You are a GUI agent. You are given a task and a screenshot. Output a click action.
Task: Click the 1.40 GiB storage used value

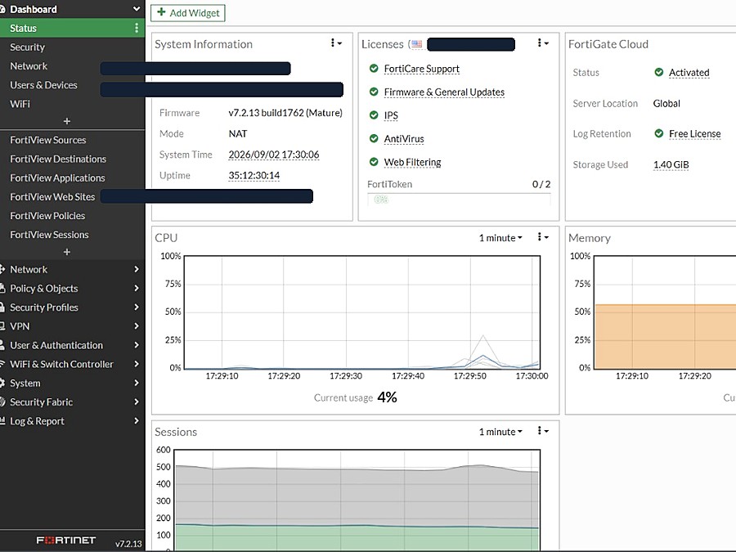671,164
